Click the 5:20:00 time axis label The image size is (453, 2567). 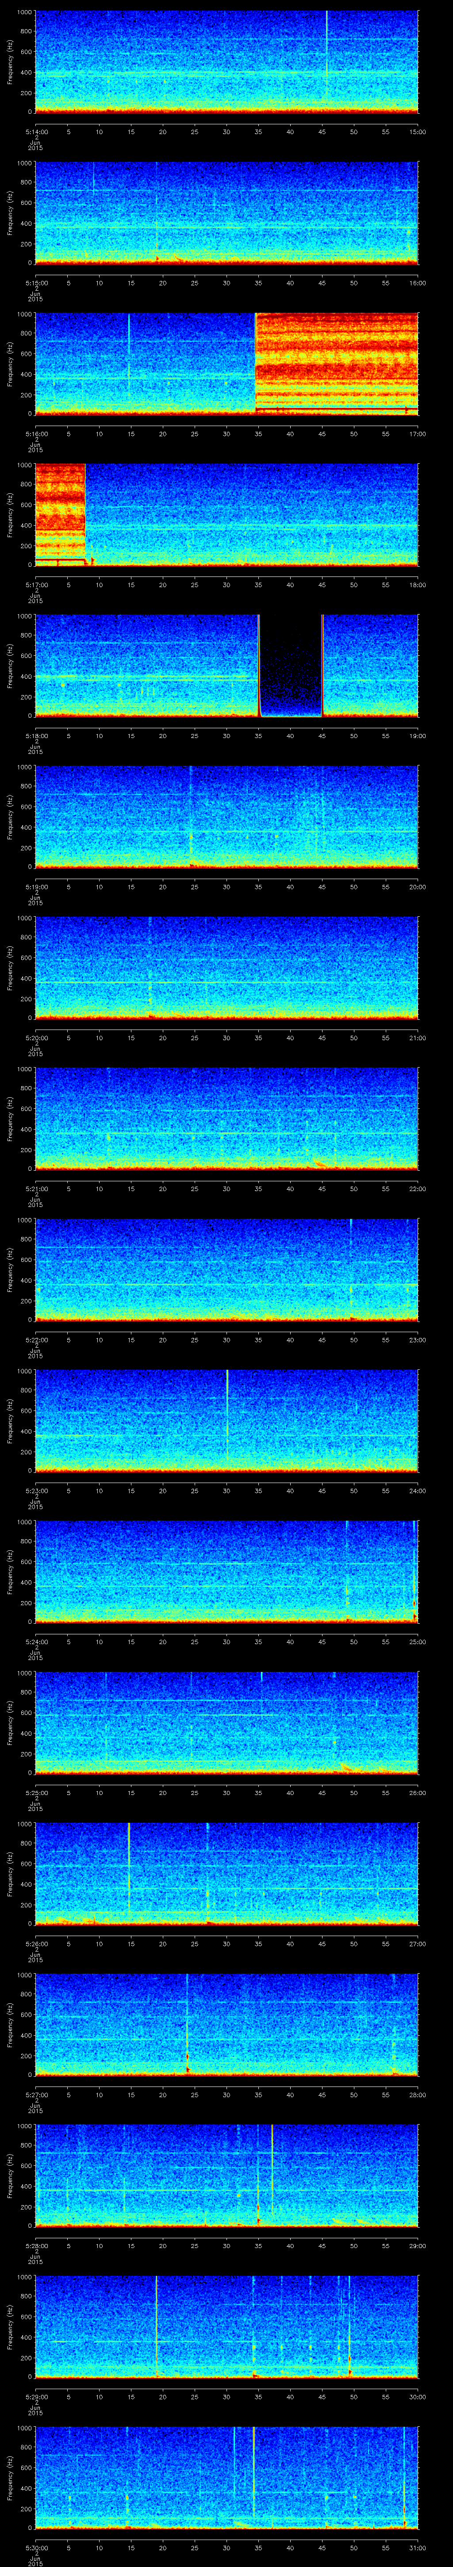[x=36, y=1038]
